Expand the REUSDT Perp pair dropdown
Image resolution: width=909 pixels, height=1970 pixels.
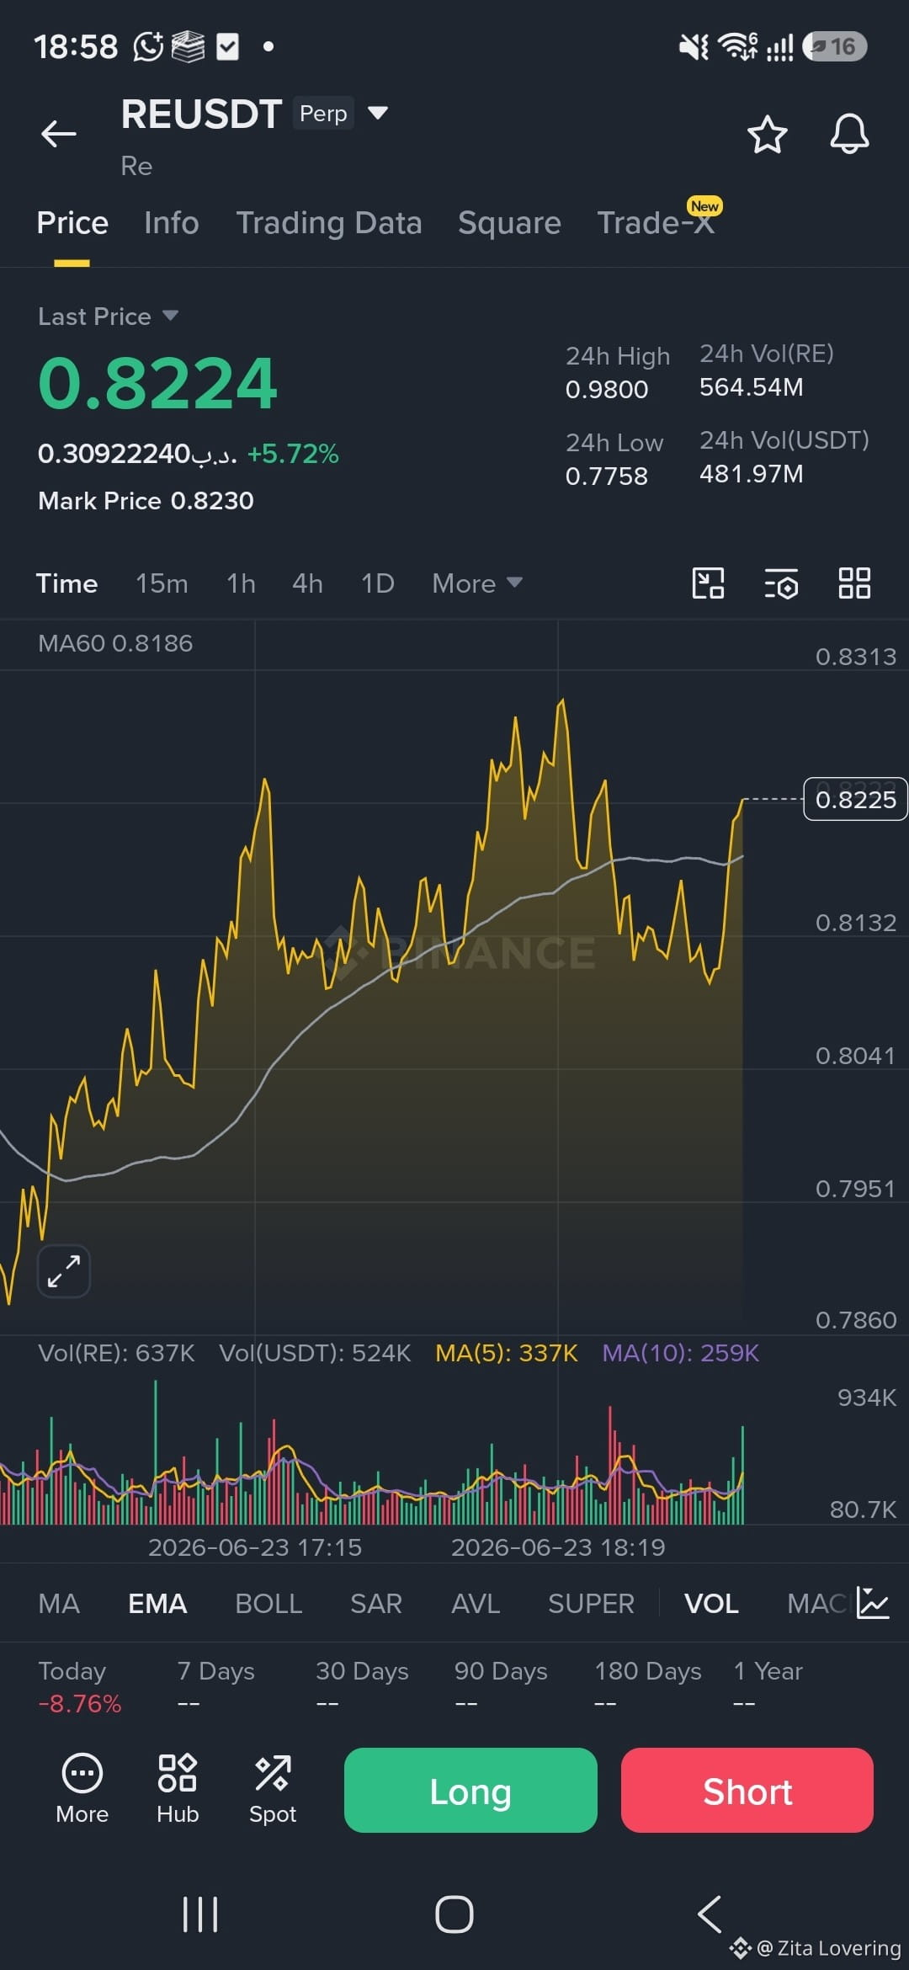pos(378,113)
